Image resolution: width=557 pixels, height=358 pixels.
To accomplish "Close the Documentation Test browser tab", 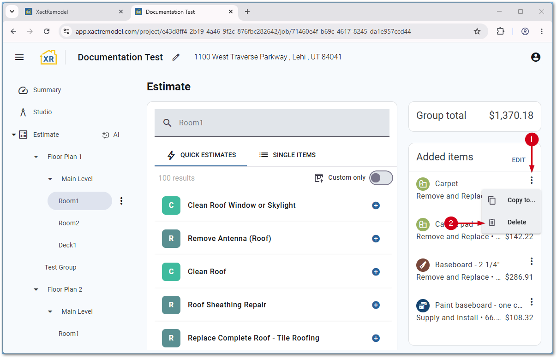I will (231, 12).
